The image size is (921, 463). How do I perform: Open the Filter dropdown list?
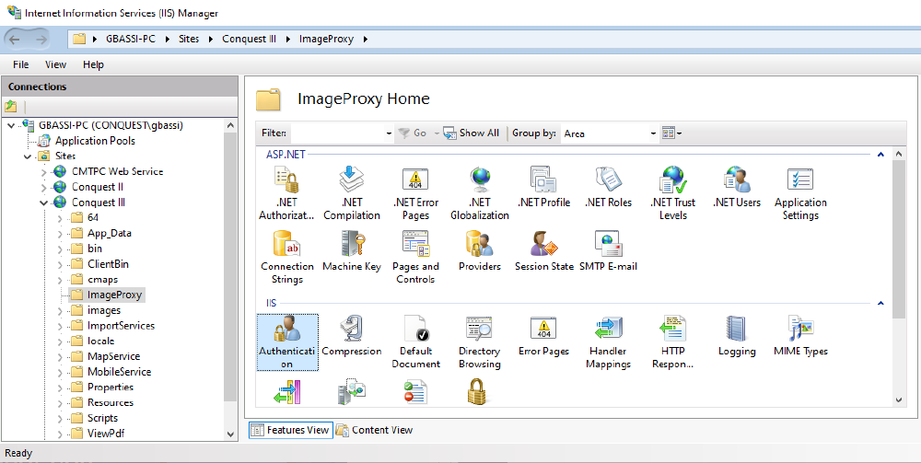tap(389, 133)
